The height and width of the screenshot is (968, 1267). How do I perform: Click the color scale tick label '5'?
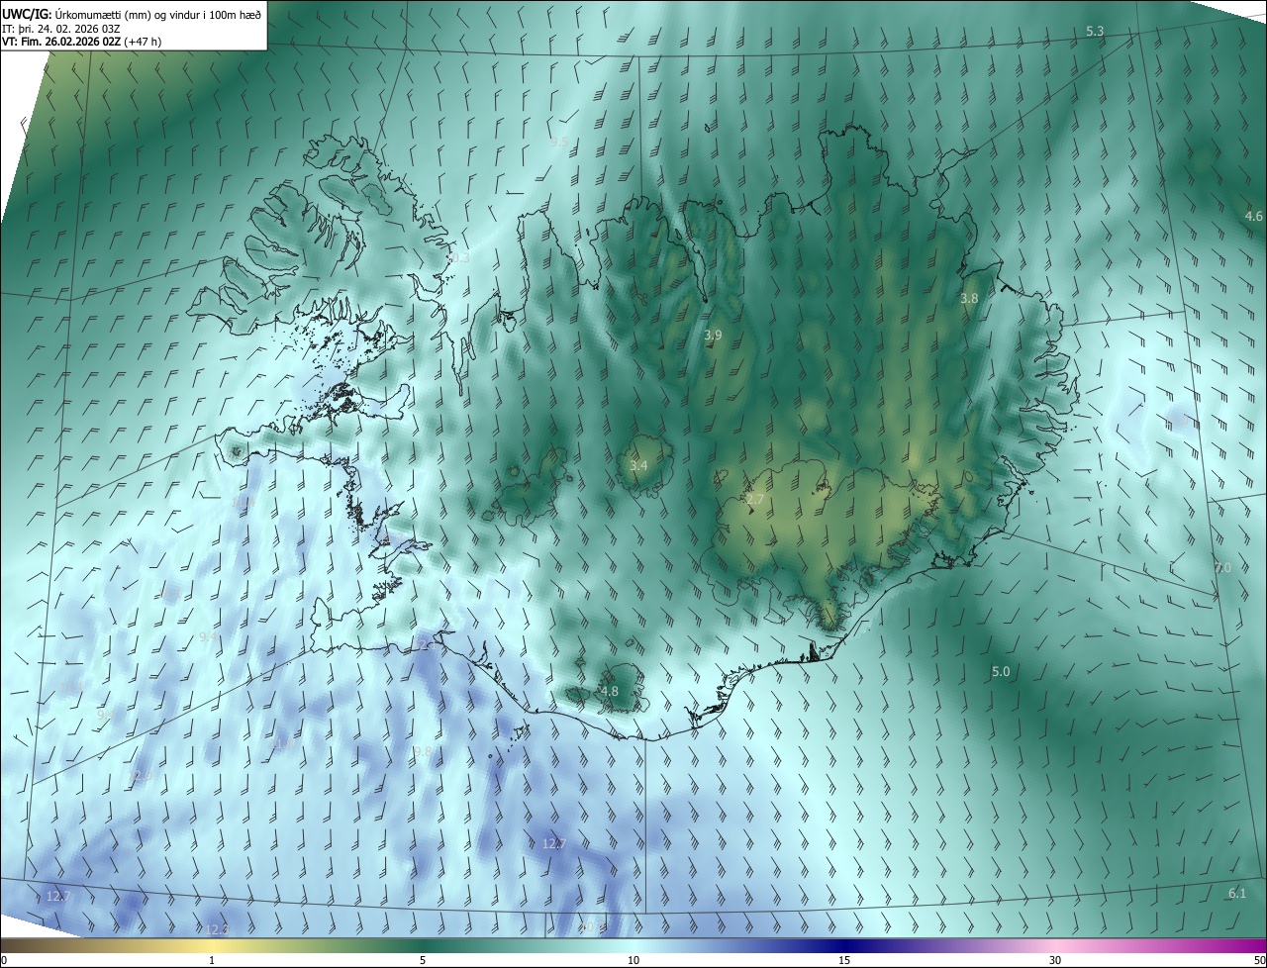point(423,960)
